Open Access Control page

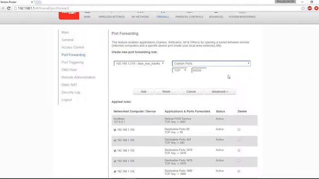73,47
